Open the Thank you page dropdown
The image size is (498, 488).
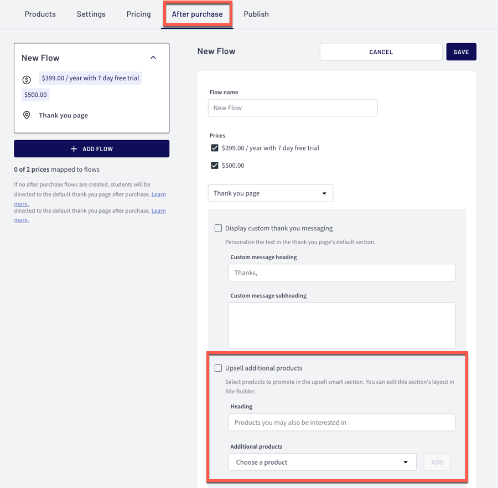click(x=270, y=193)
